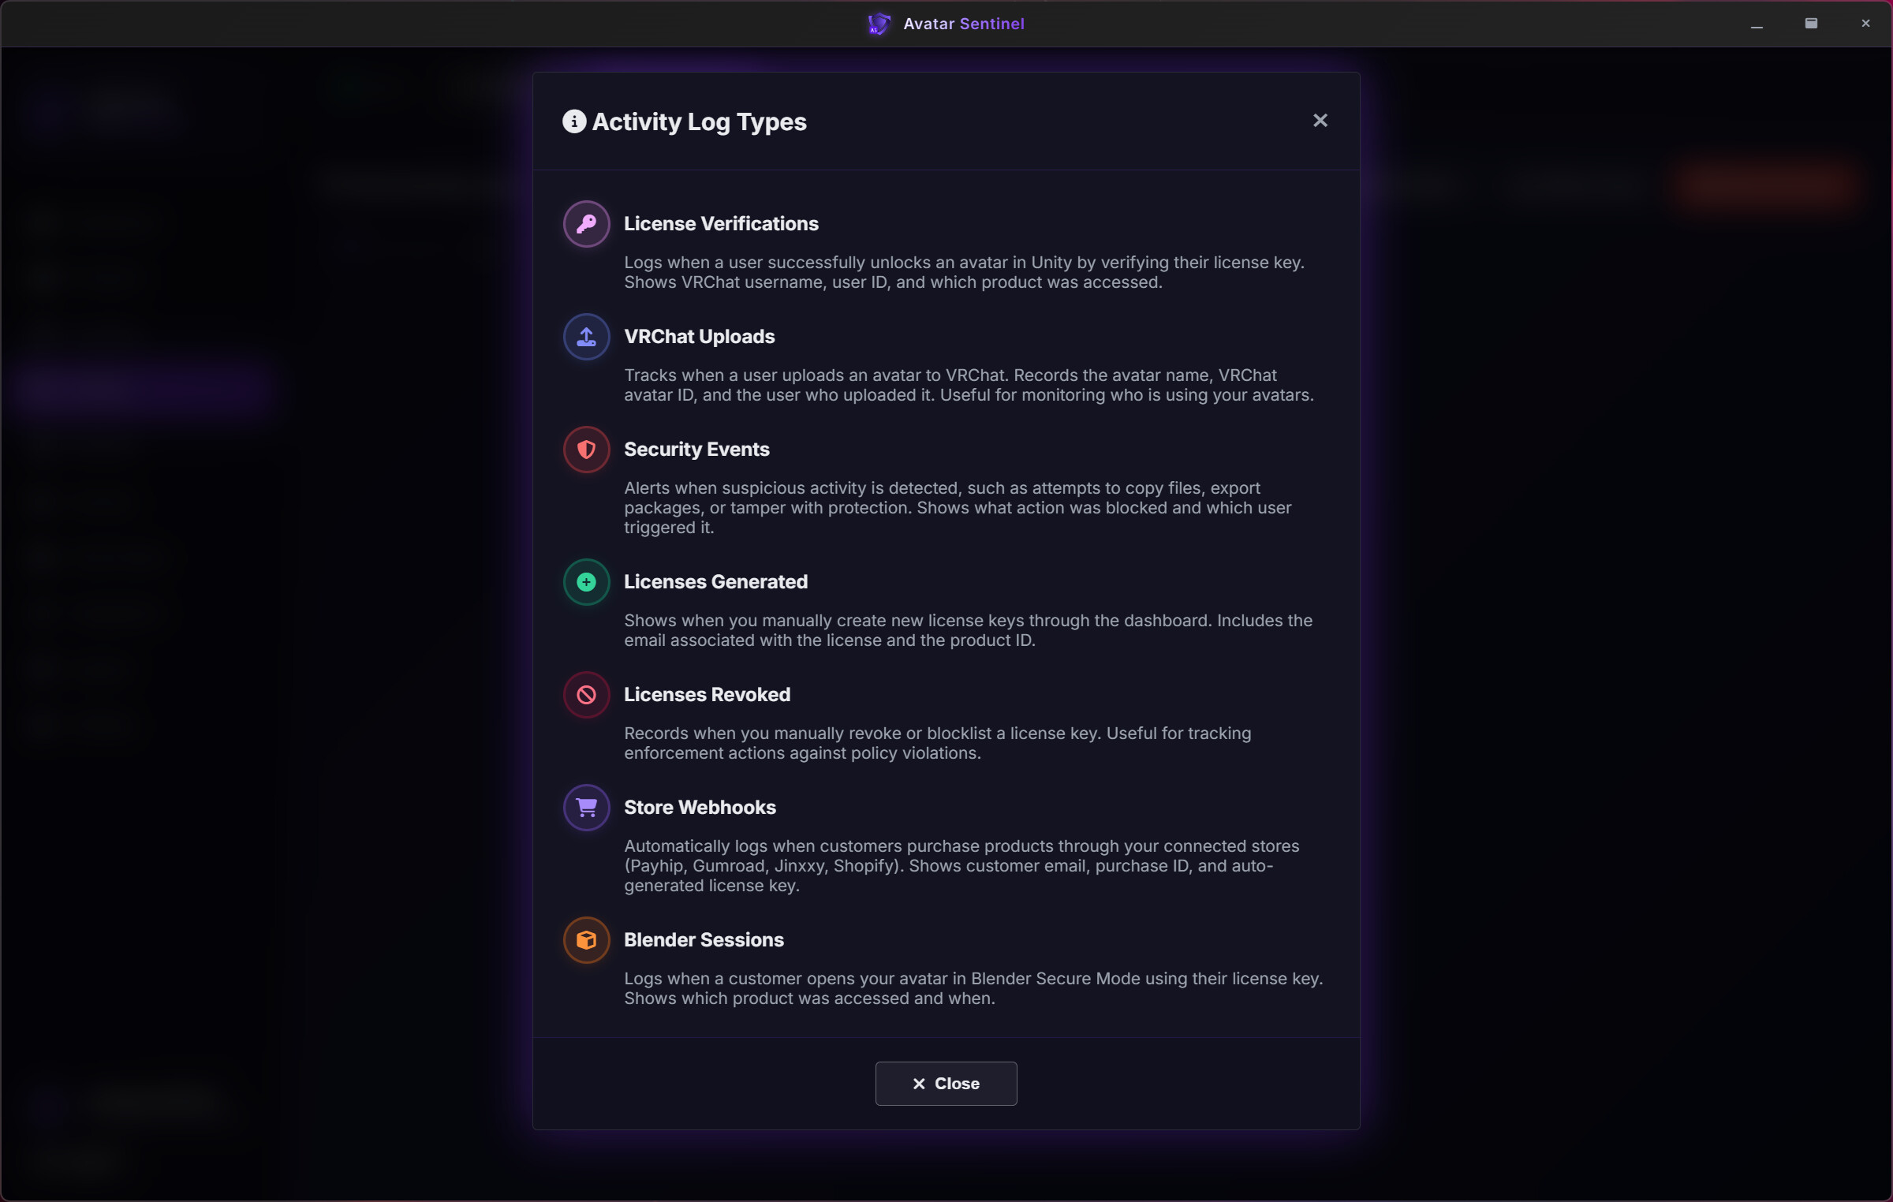This screenshot has width=1893, height=1202.
Task: Select the Blender Sessions heading text
Action: 704,939
